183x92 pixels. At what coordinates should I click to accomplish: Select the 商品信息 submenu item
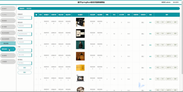pos(8,44)
